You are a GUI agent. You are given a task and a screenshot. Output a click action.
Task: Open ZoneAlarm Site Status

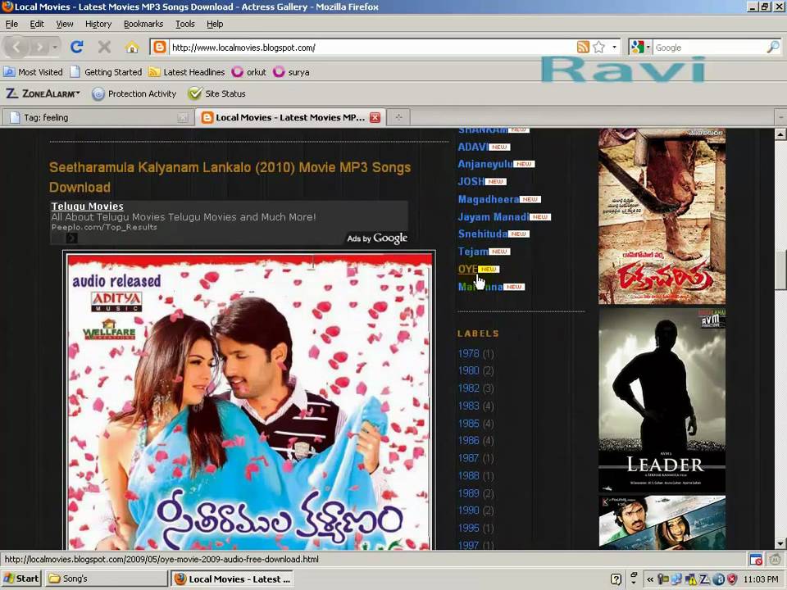click(x=216, y=93)
